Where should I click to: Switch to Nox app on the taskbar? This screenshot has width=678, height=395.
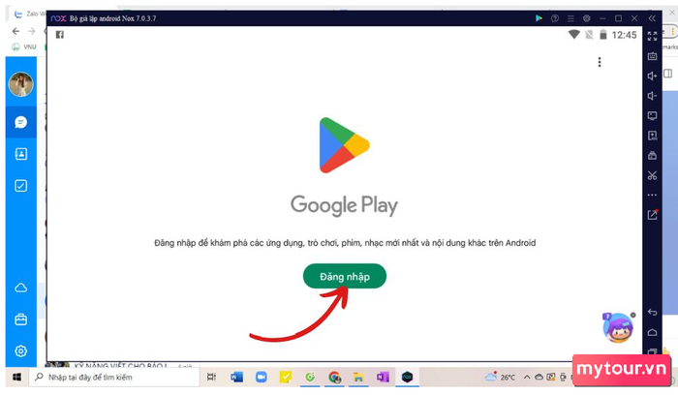[407, 377]
